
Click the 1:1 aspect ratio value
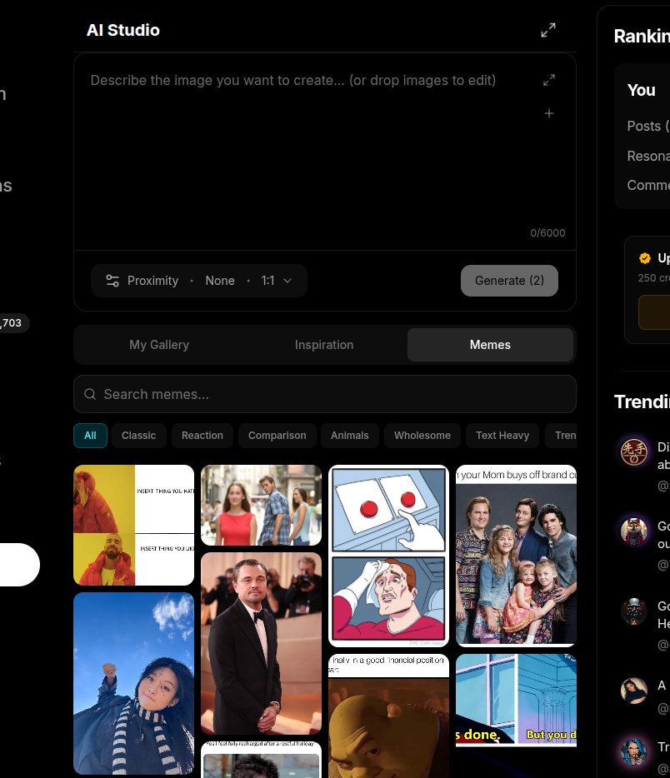coord(268,281)
